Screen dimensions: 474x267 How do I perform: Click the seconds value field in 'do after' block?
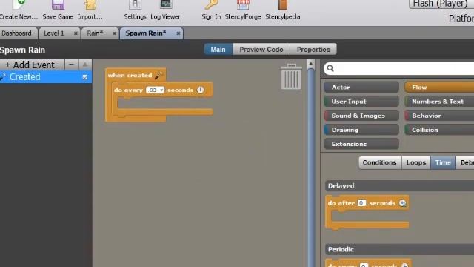click(x=361, y=203)
